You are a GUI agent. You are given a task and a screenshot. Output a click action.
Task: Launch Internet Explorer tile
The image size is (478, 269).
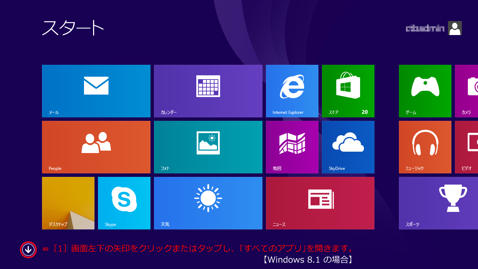click(292, 91)
